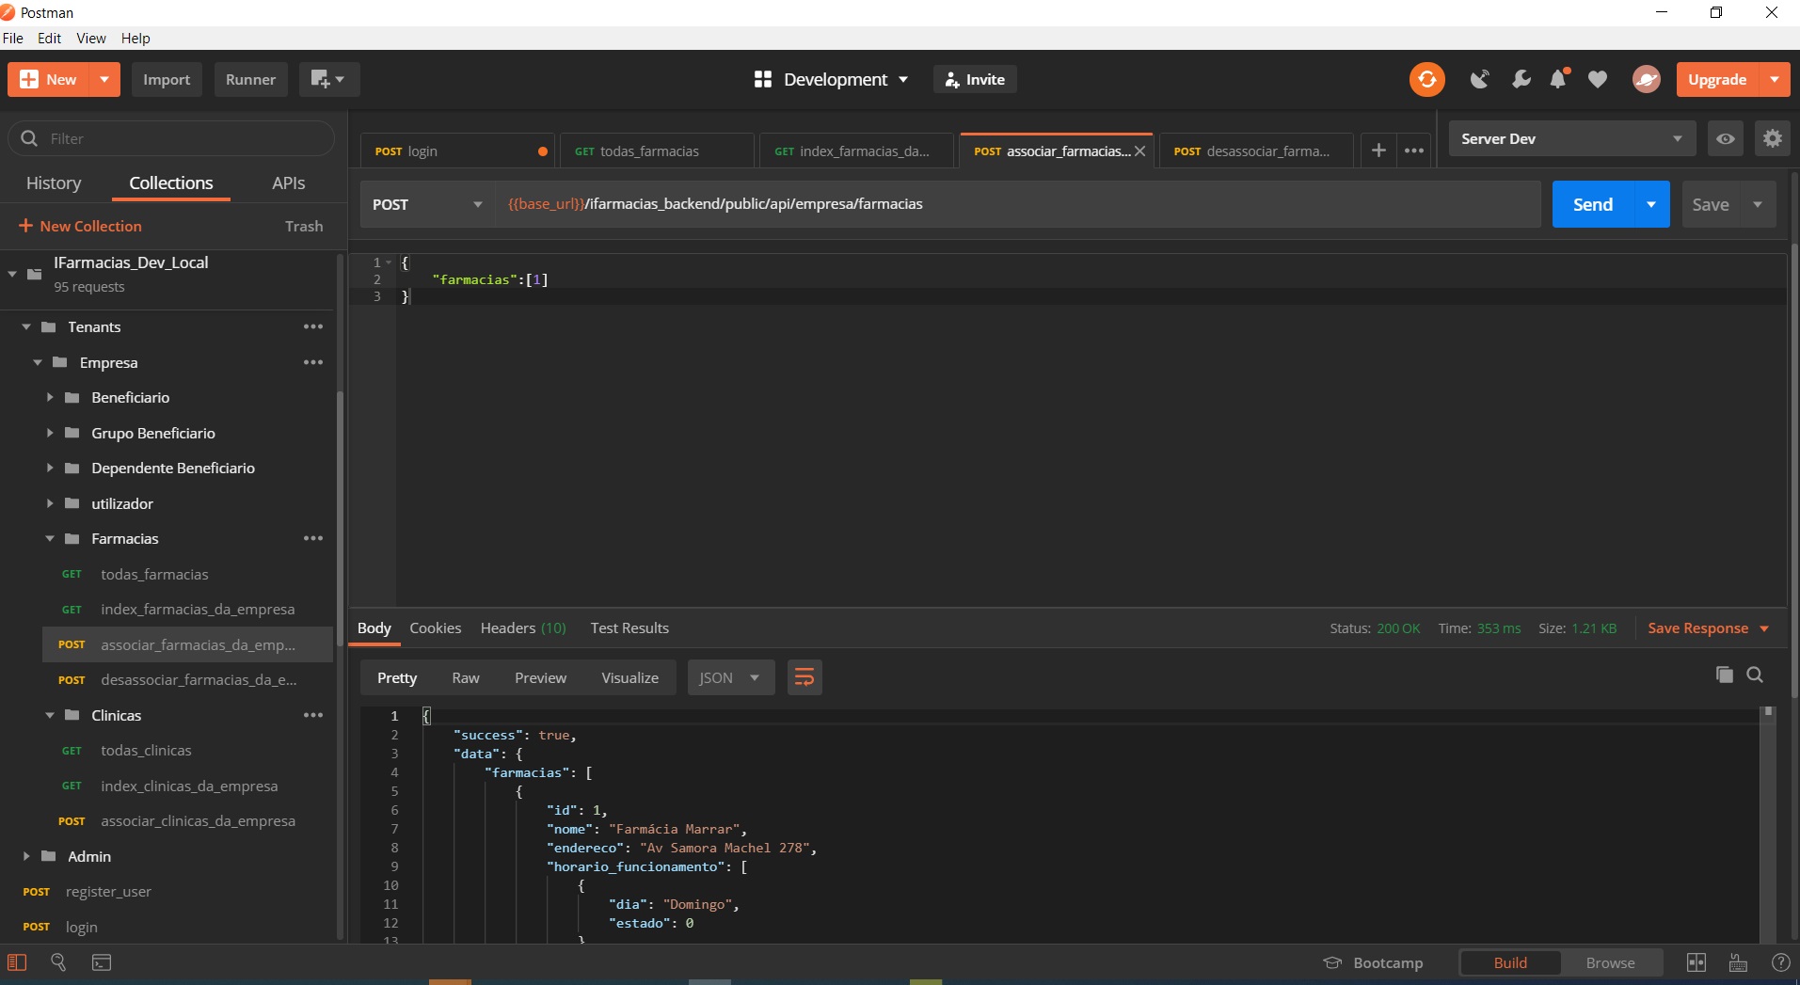The image size is (1800, 985).
Task: Click Bootcamp in status bar
Action: [x=1374, y=962]
